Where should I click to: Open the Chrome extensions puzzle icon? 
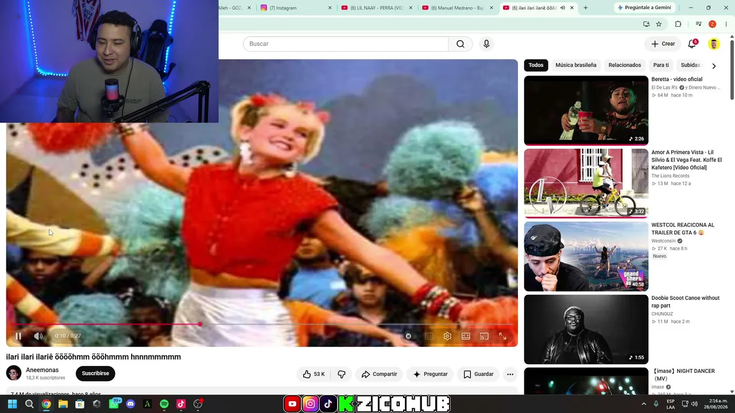[x=678, y=24]
